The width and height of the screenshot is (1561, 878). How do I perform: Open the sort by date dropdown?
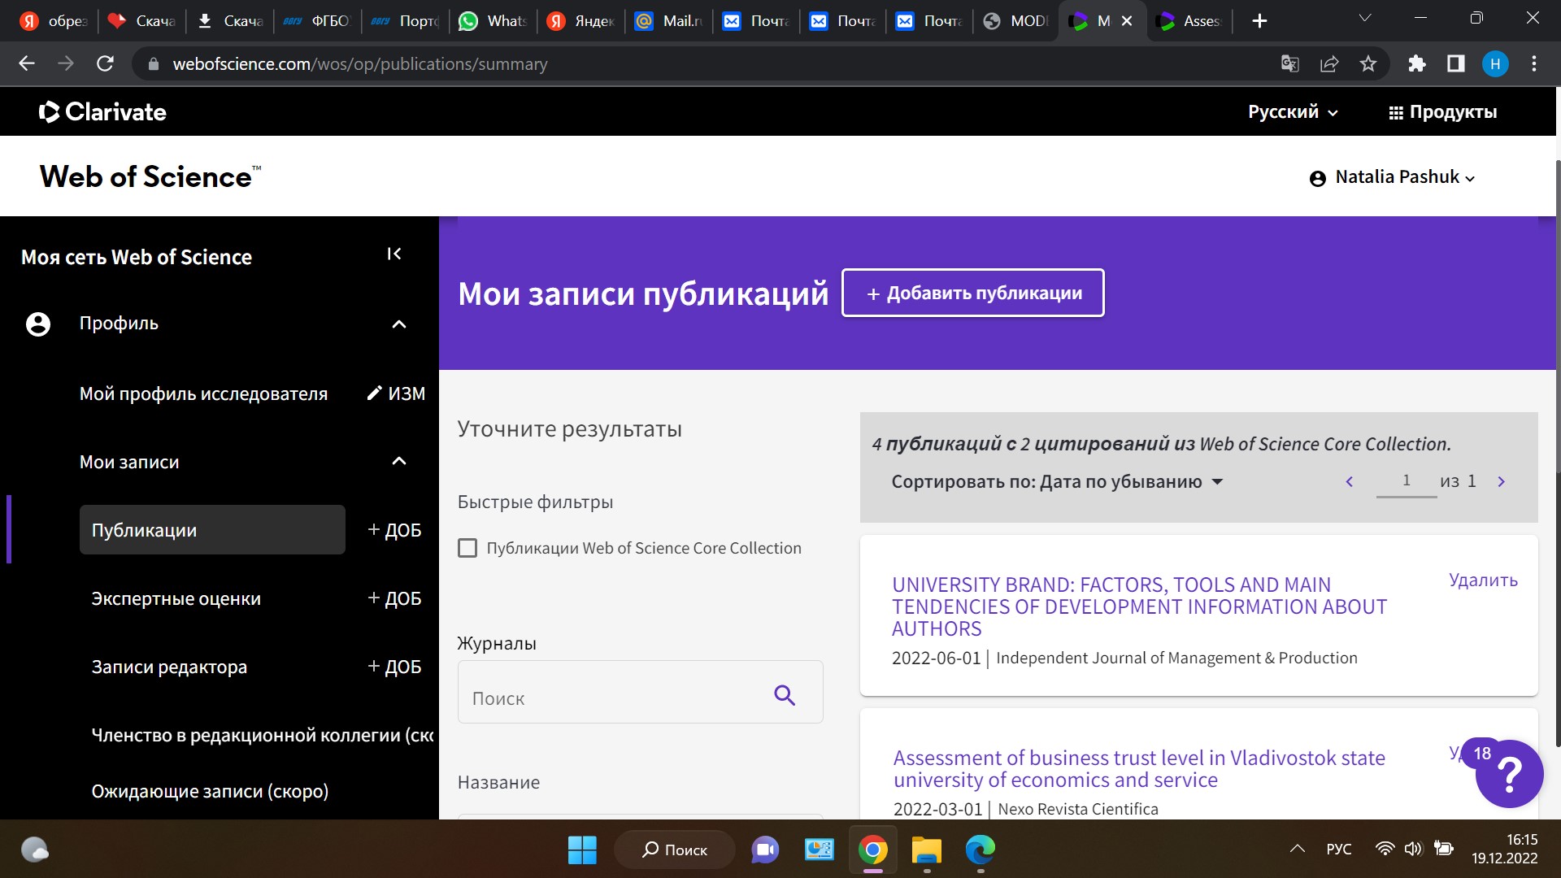click(1056, 481)
